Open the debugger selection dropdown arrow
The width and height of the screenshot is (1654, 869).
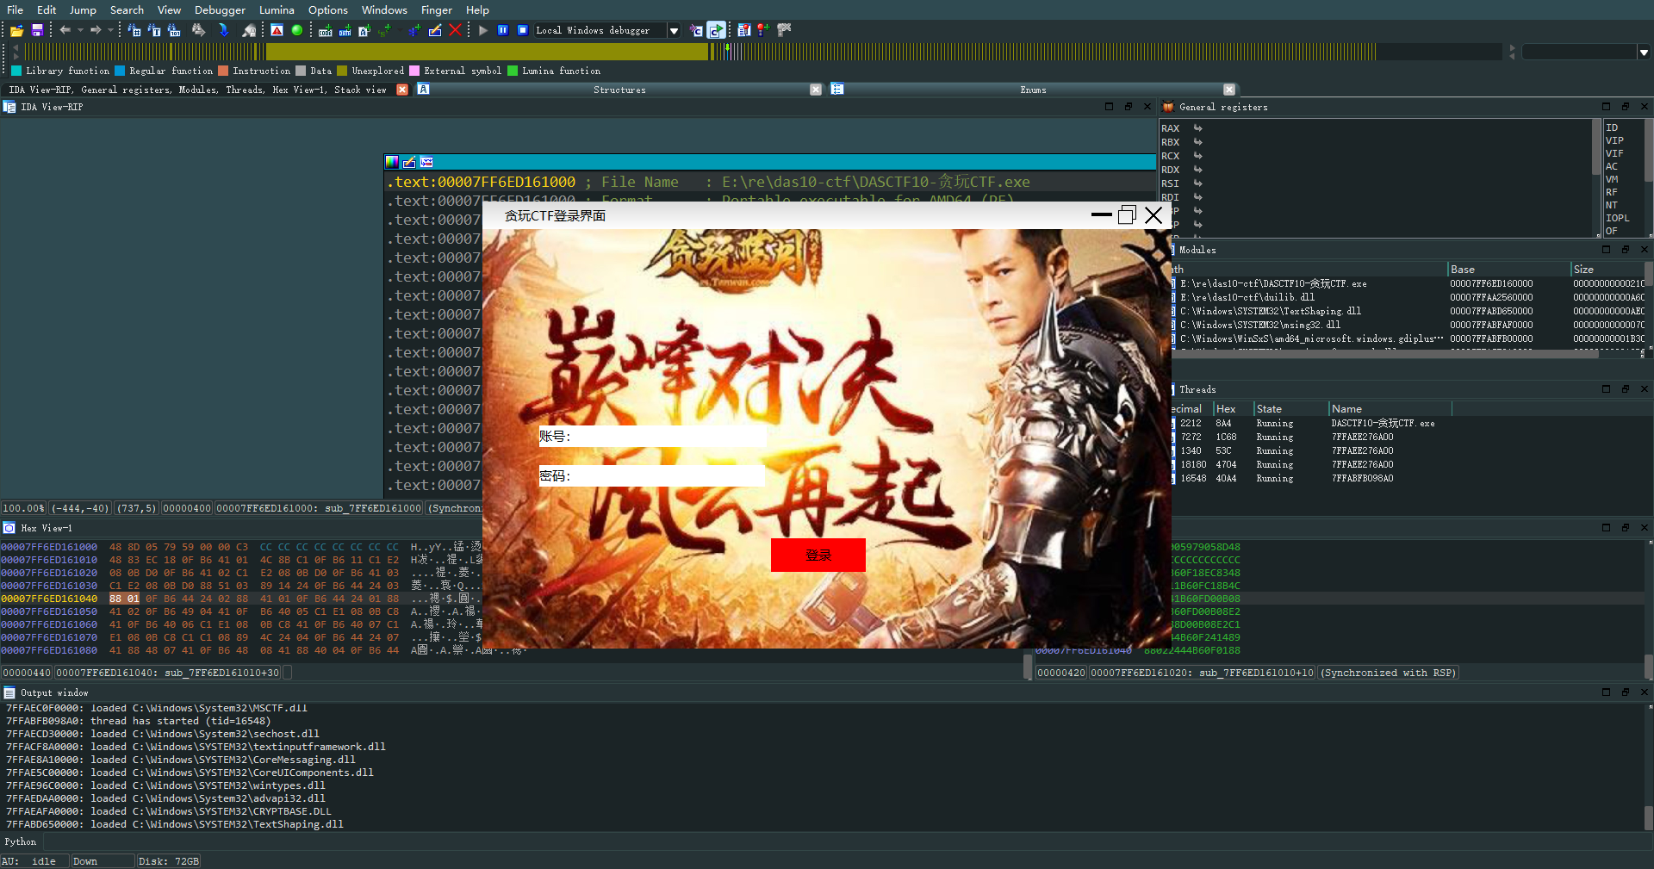pos(675,30)
